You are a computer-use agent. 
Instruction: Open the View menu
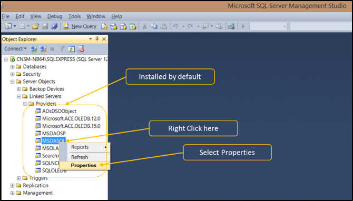pos(36,16)
